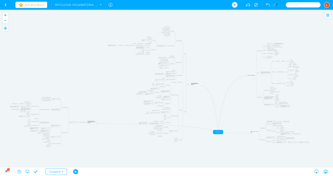Click the back arrow in the top bar
The height and width of the screenshot is (176, 333).
(5, 5)
